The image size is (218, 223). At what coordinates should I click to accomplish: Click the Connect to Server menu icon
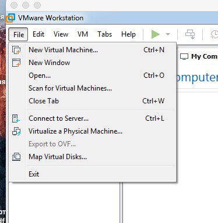point(16,118)
